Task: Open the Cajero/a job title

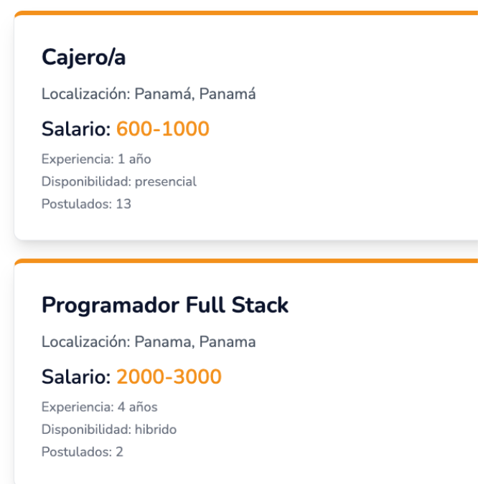Action: (83, 58)
